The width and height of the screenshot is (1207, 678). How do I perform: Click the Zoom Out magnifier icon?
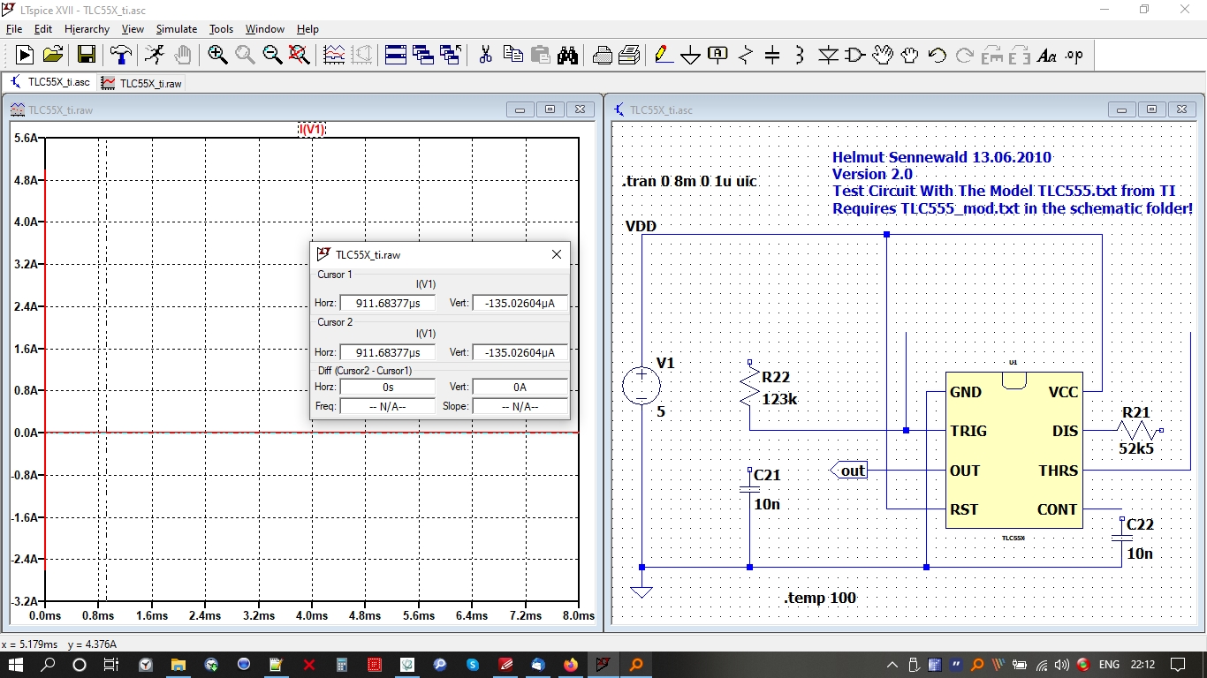[272, 55]
